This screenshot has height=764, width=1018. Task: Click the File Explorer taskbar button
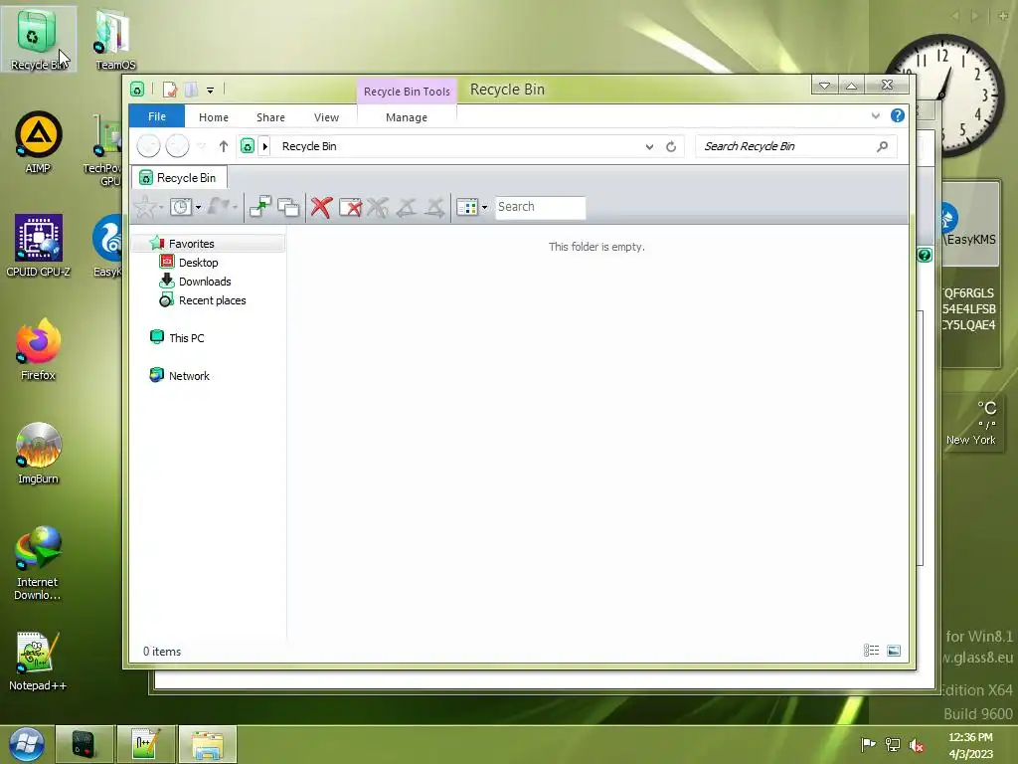208,744
